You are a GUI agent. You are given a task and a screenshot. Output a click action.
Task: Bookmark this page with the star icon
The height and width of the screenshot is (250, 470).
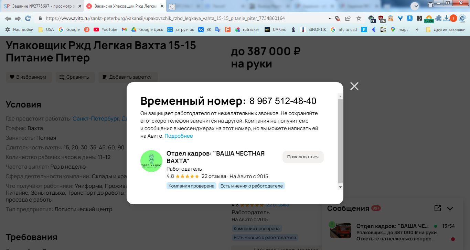[x=359, y=18]
